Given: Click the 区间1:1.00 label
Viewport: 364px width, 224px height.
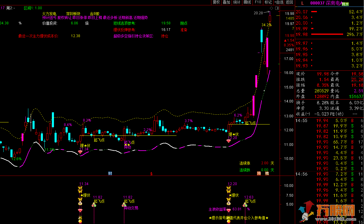Looking at the screenshot, I should (x=33, y=8).
